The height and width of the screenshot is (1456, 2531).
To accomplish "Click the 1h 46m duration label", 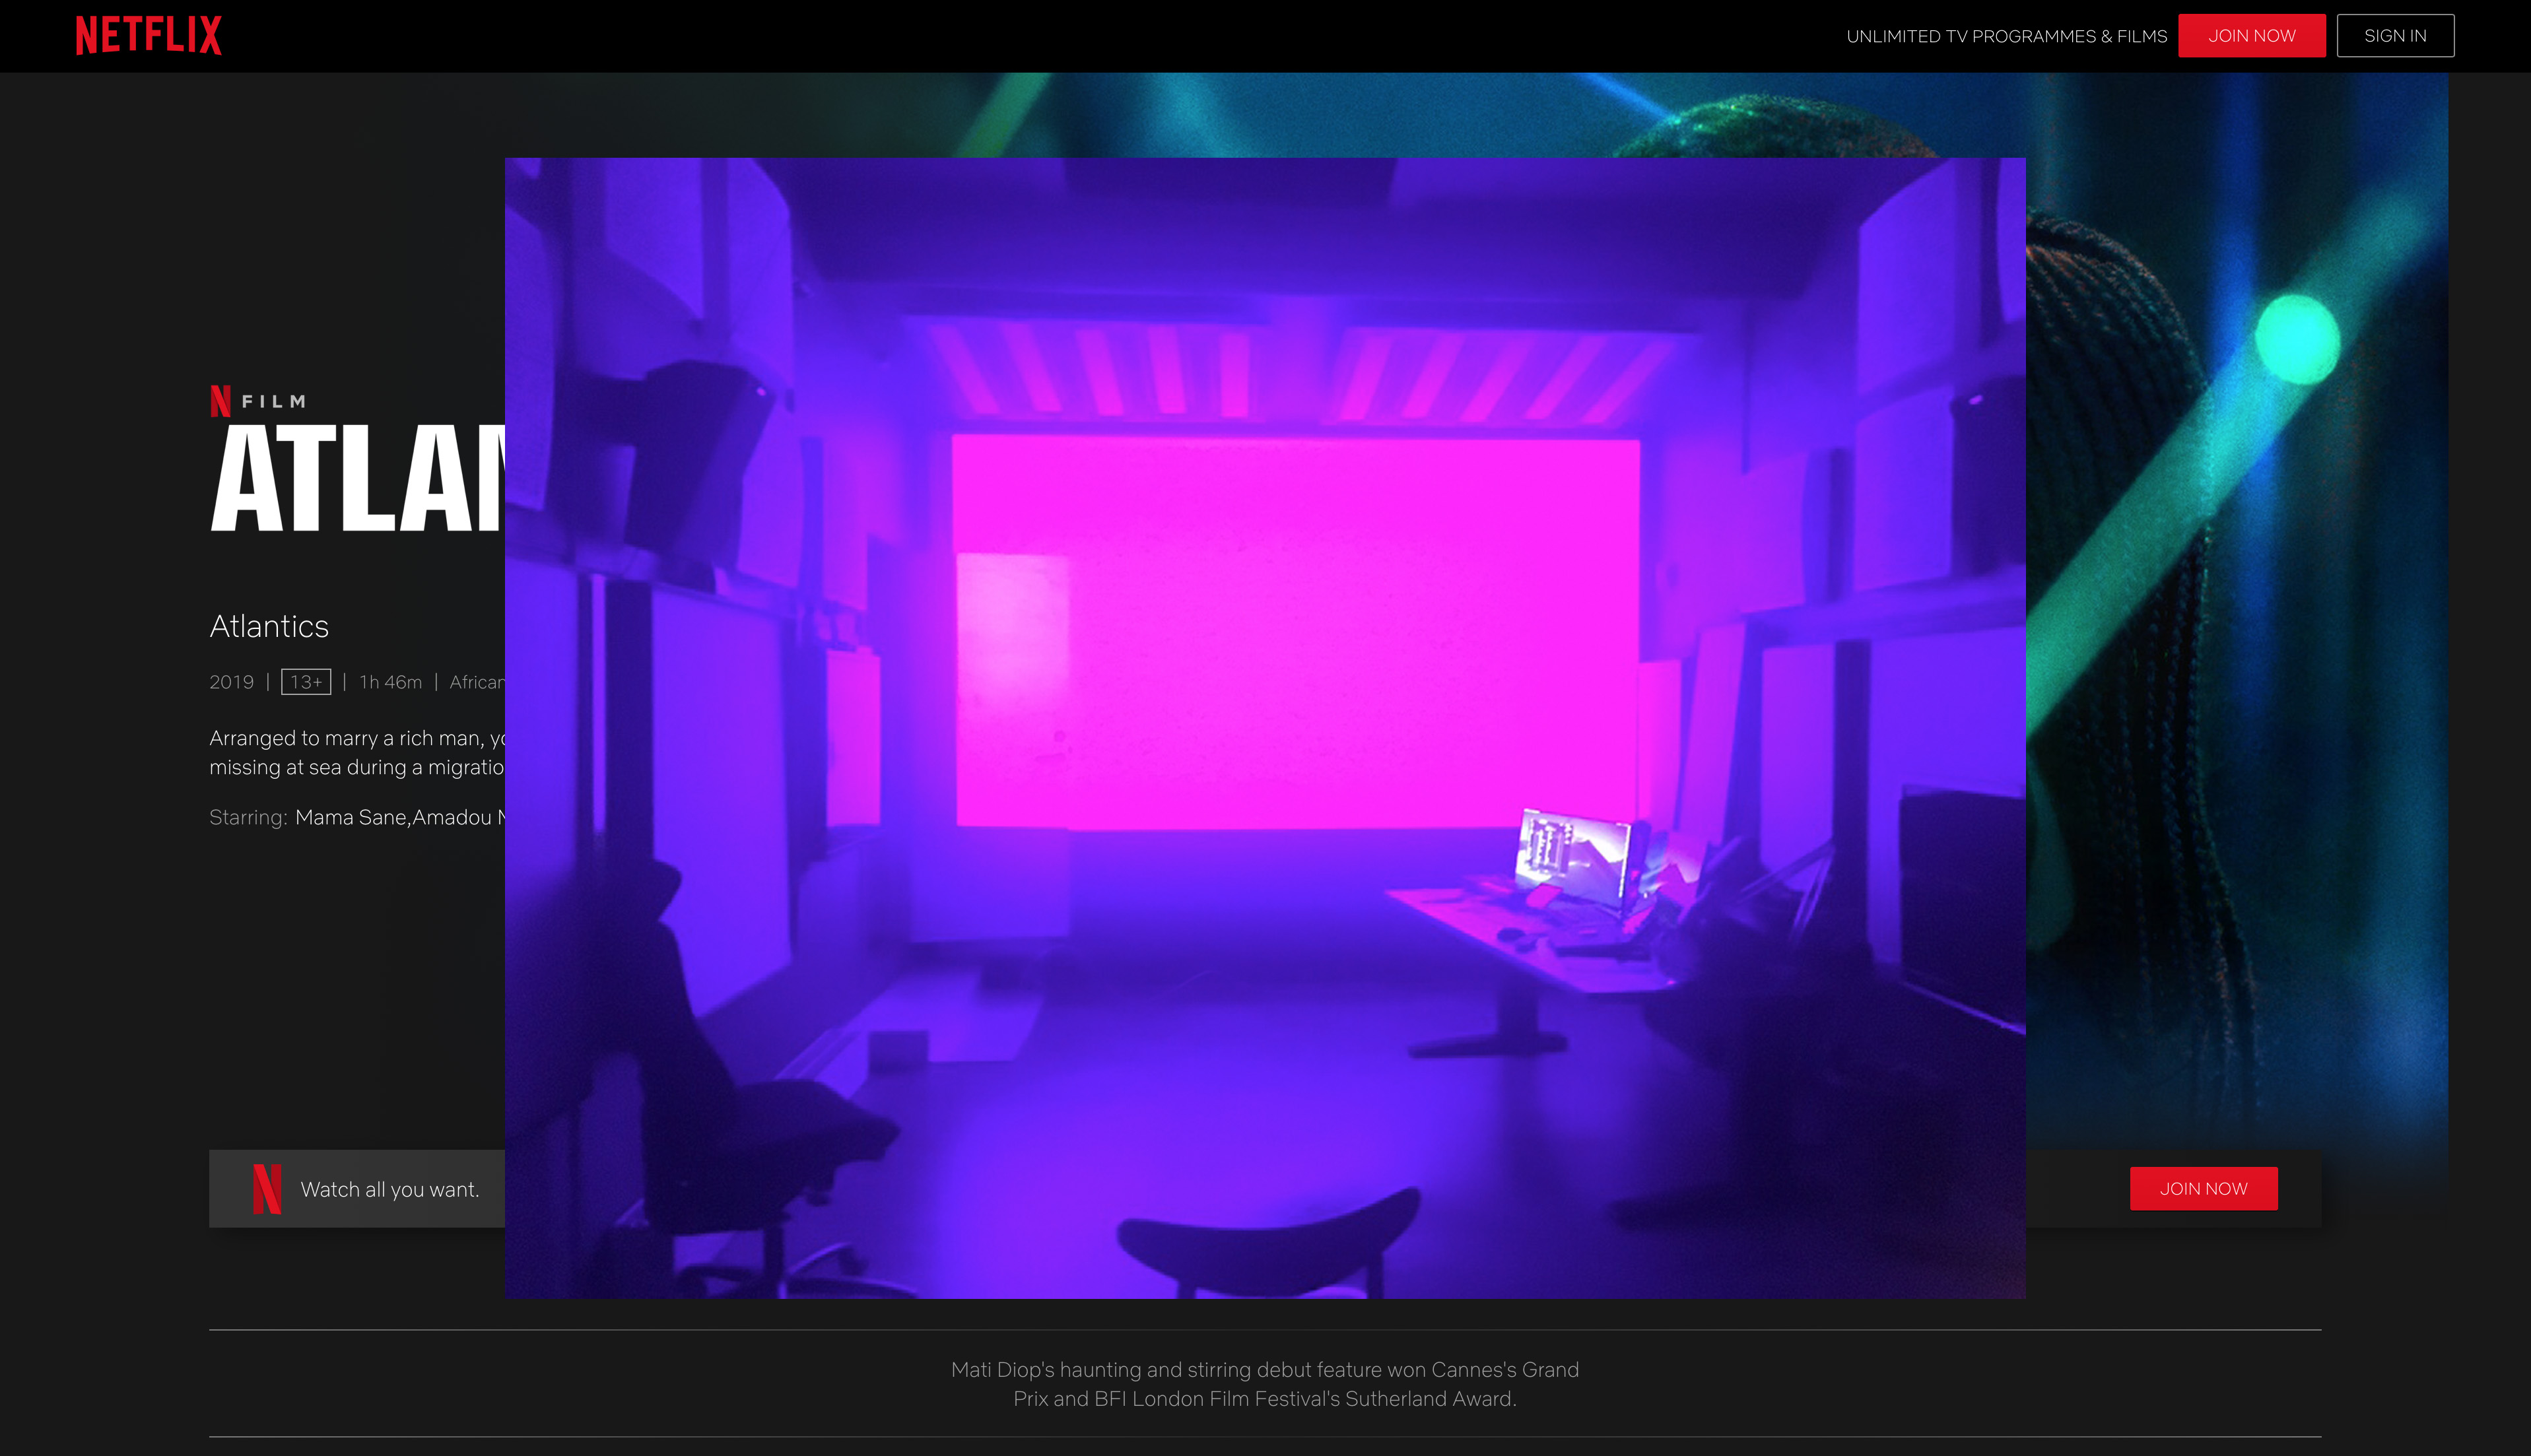I will pos(390,682).
